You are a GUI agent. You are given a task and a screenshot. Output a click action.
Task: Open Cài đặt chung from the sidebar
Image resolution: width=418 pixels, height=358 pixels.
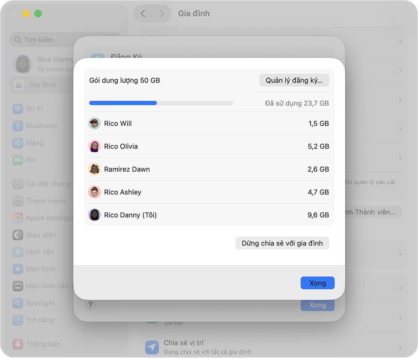point(17,184)
